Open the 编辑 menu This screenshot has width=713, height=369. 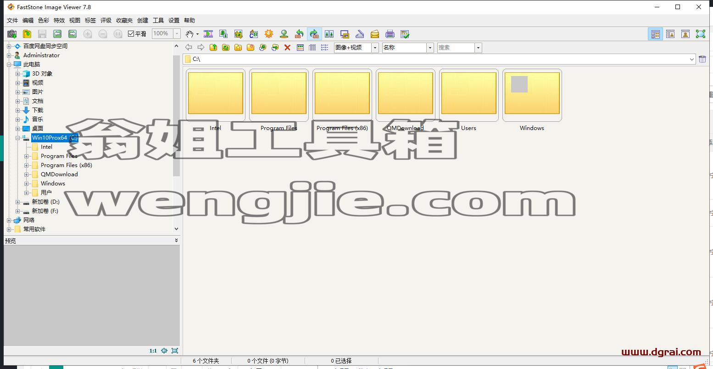pos(28,21)
